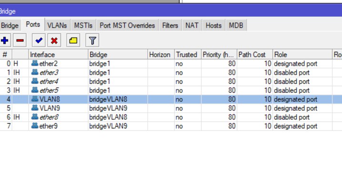Click disabled port role for ether3
The height and width of the screenshot is (177, 342).
pos(292,73)
